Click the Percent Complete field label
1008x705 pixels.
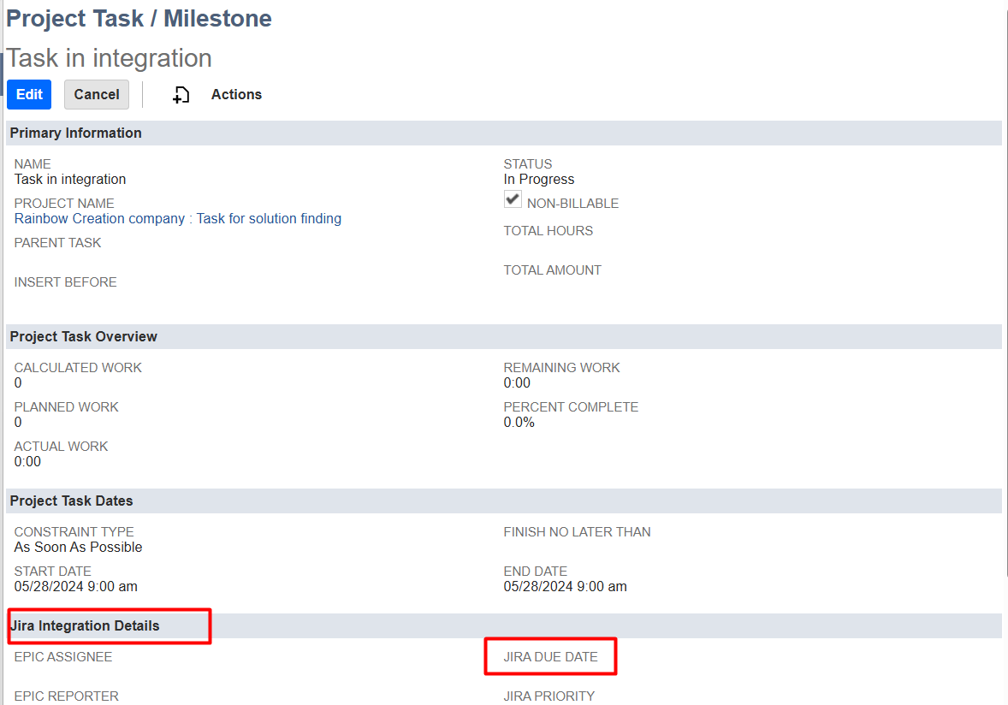tap(571, 407)
